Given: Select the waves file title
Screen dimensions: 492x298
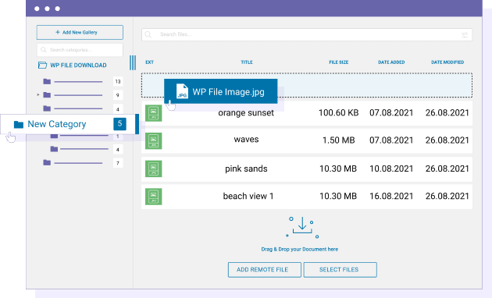Looking at the screenshot, I should point(246,140).
